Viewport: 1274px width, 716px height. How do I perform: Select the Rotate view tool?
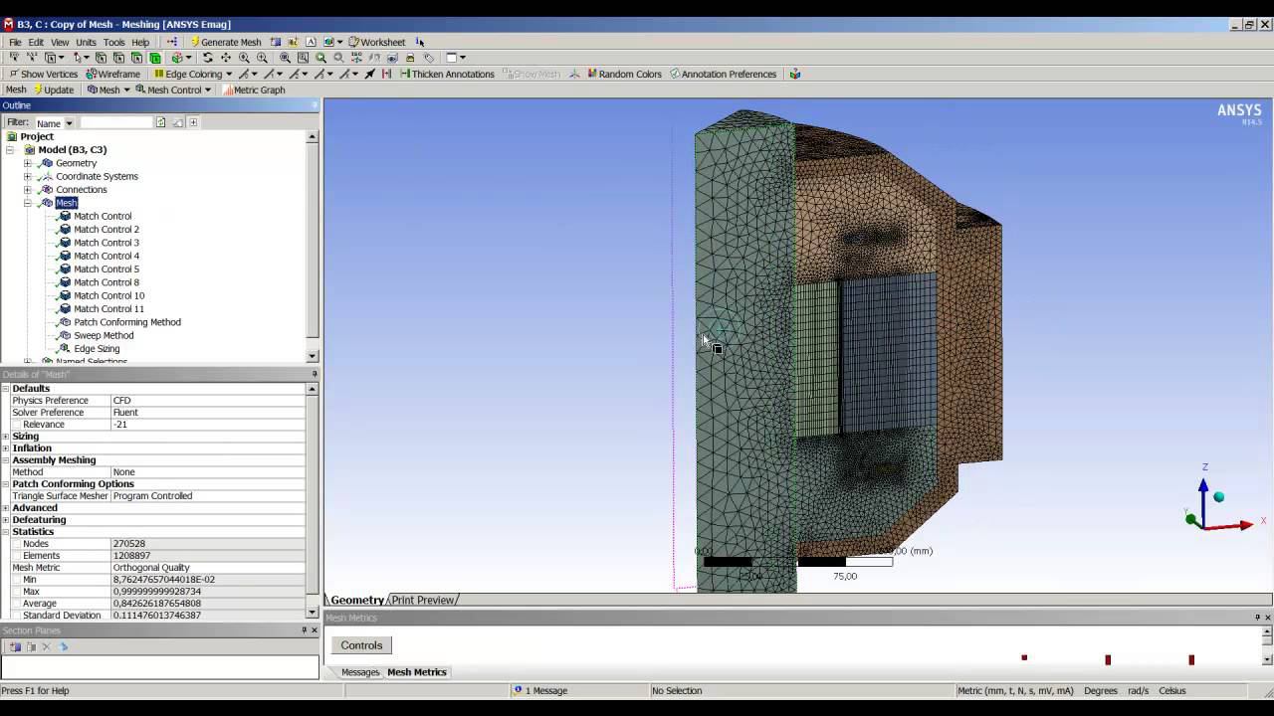(x=207, y=58)
